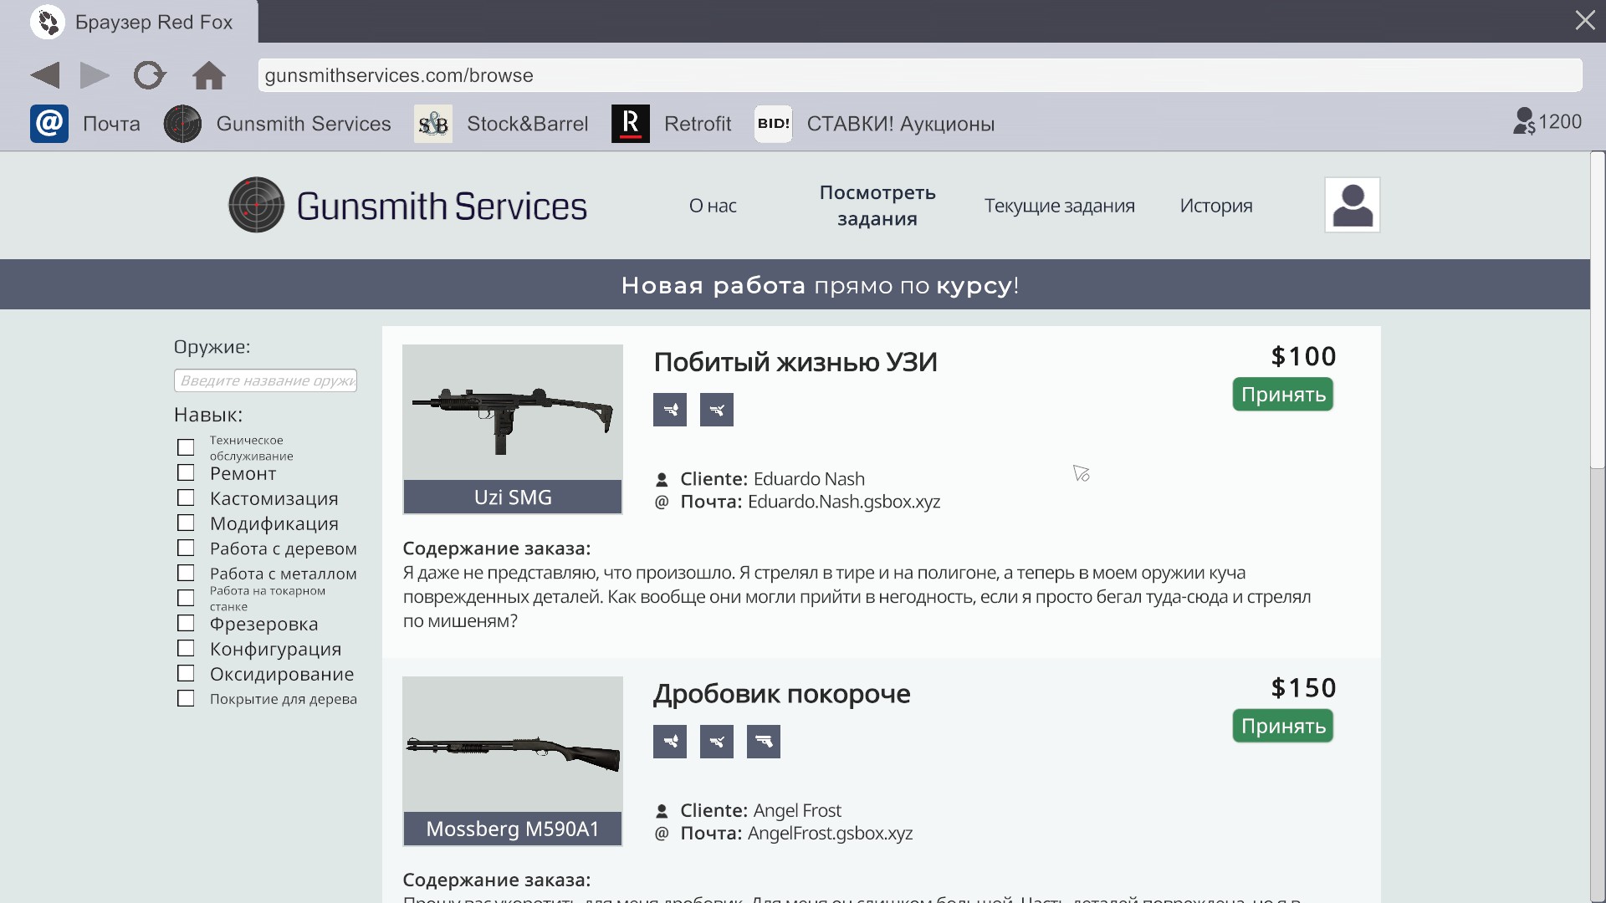1606x903 pixels.
Task: Open the Stock&Barrel bookmark icon
Action: (x=433, y=124)
